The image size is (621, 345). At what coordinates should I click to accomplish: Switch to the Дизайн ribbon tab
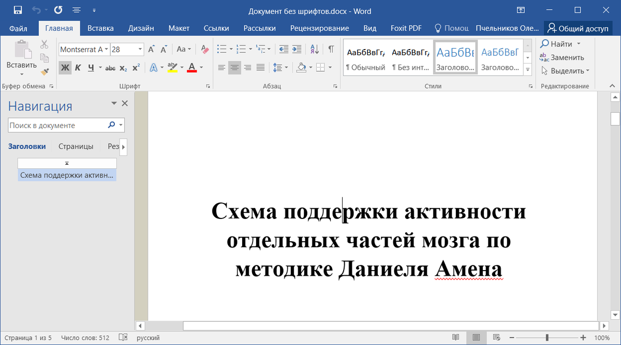(x=141, y=28)
